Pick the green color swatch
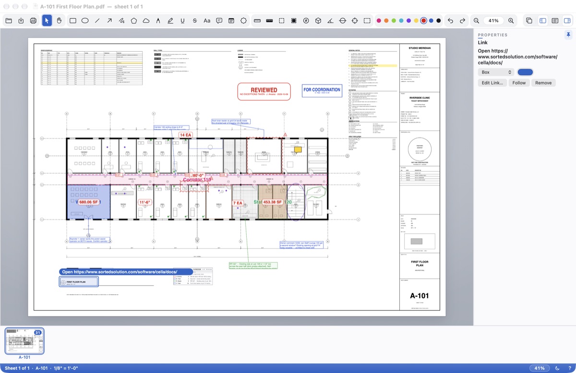The height and width of the screenshot is (373, 576). (x=394, y=21)
